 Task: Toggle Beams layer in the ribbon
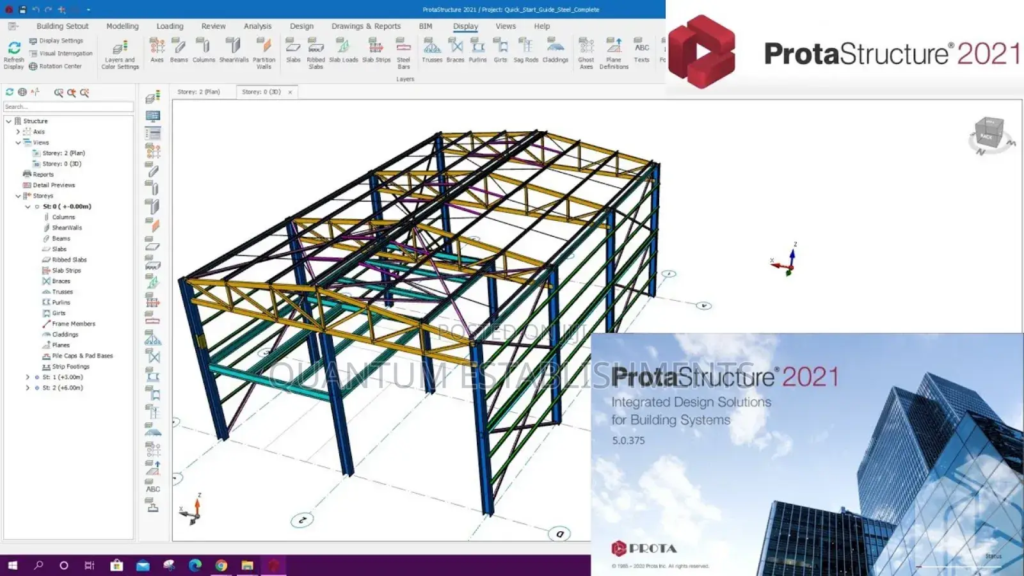179,51
